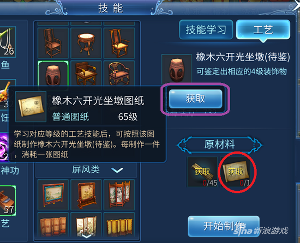The image size is (300, 243).
Task: Select the landscape painting screen icon
Action: click(53, 195)
